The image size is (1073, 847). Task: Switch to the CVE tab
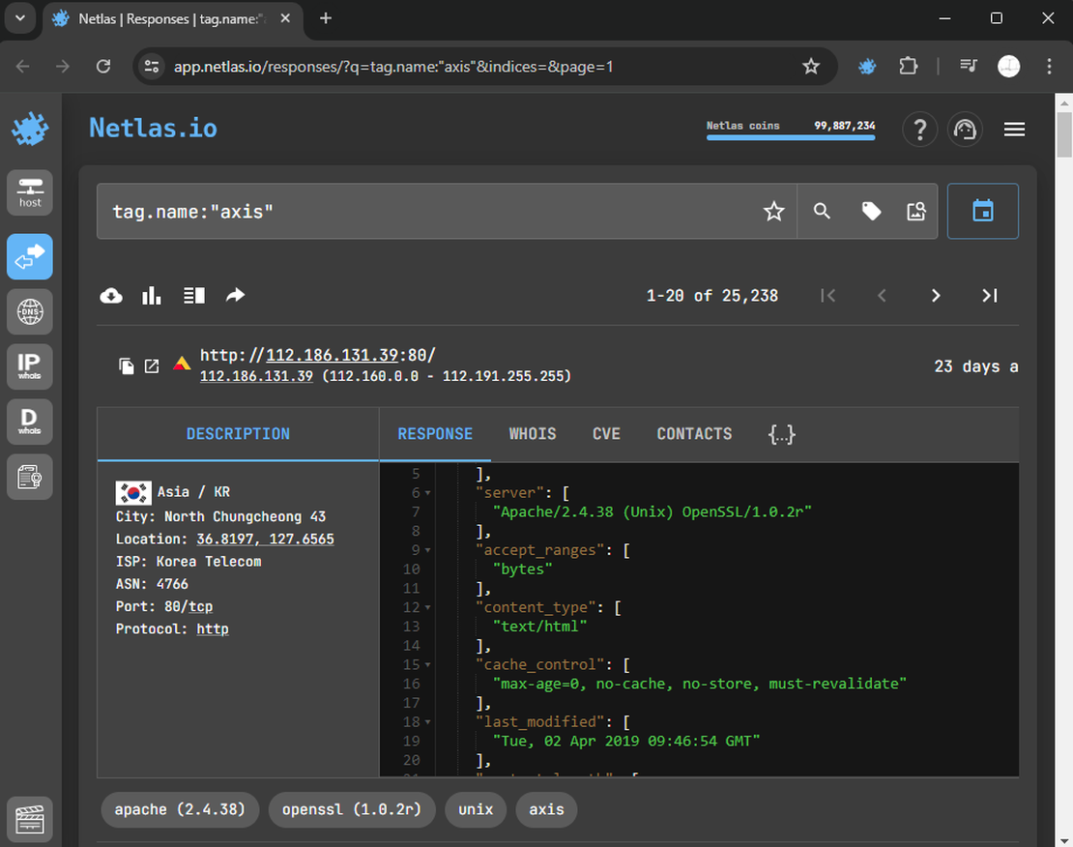coord(606,434)
